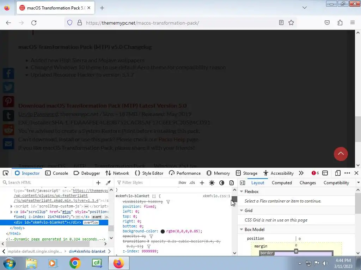This screenshot has height=270, width=361.
Task: Open the list all tabs dropdown
Action: click(x=304, y=8)
